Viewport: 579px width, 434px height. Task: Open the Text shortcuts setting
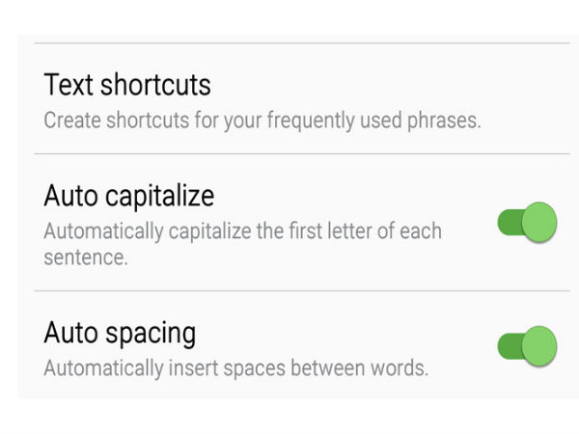point(127,85)
